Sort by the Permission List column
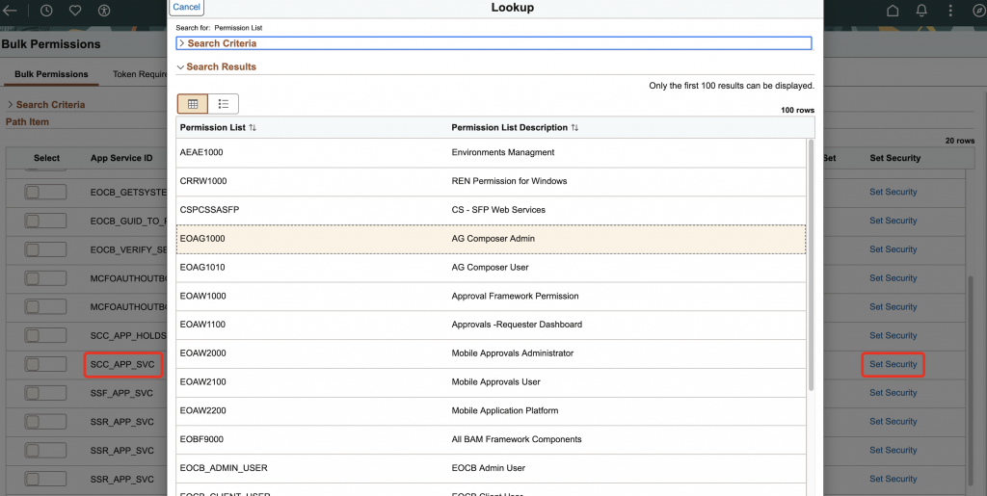 pyautogui.click(x=219, y=127)
